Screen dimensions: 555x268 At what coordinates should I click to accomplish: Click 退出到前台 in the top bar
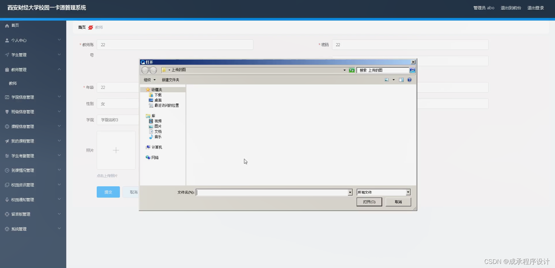pyautogui.click(x=511, y=8)
